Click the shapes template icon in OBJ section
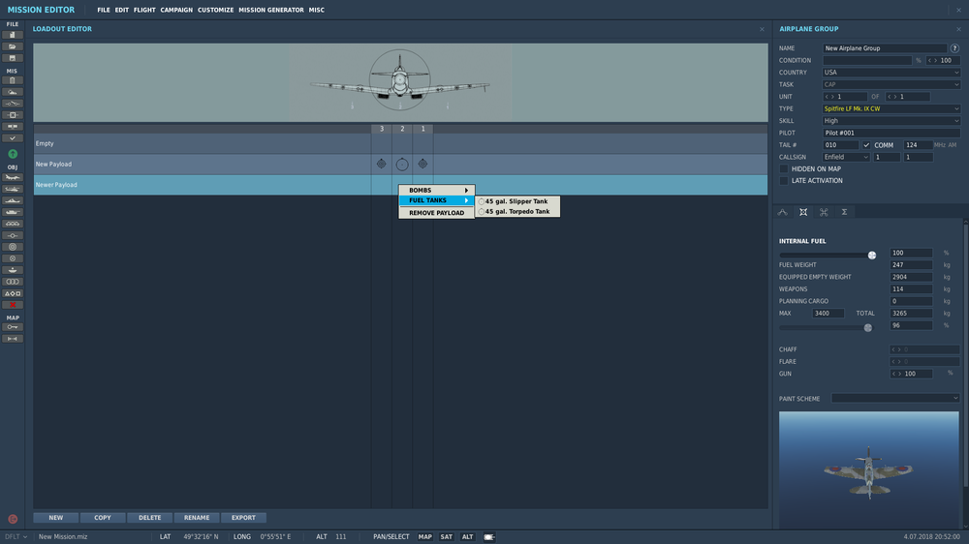 pos(13,293)
